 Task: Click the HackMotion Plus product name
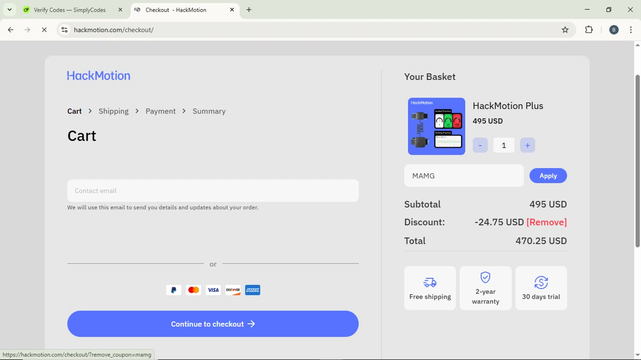508,105
